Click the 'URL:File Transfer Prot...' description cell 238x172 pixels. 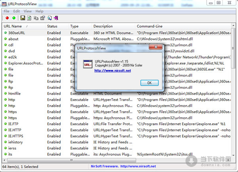pos(113,124)
